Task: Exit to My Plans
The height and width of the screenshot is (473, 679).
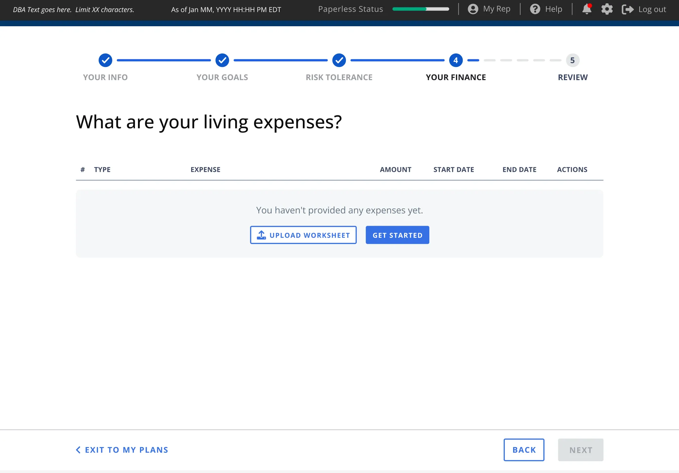Action: pos(122,450)
